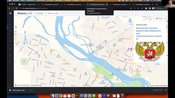This screenshot has height=98, width=175.
Task: Click the green Обновить update button
Action: pos(161,8)
